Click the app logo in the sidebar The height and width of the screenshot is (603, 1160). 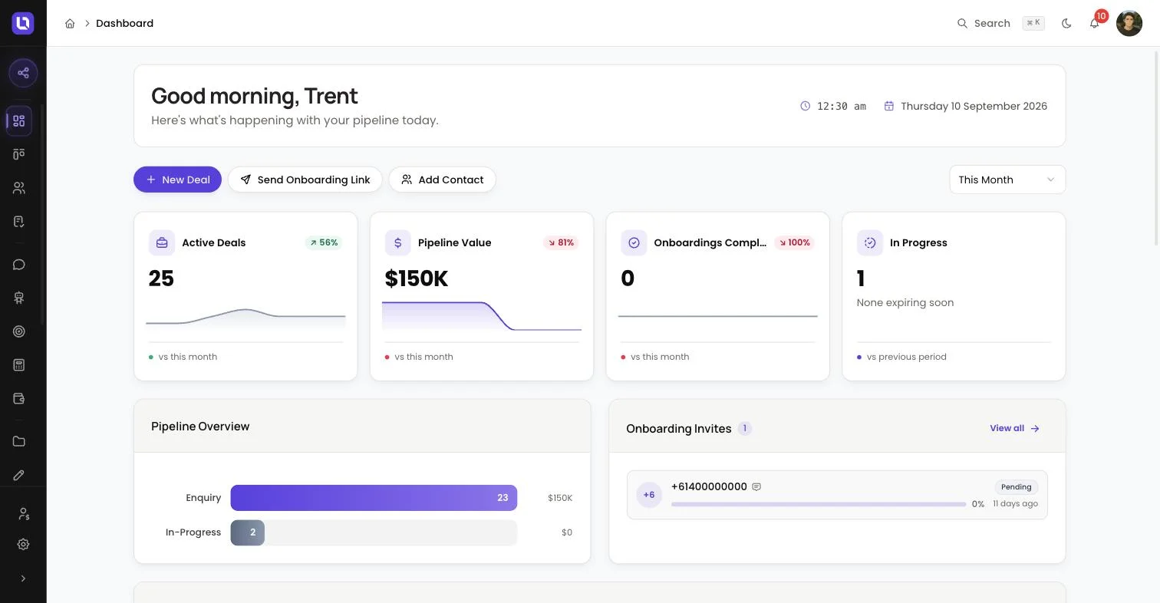23,23
